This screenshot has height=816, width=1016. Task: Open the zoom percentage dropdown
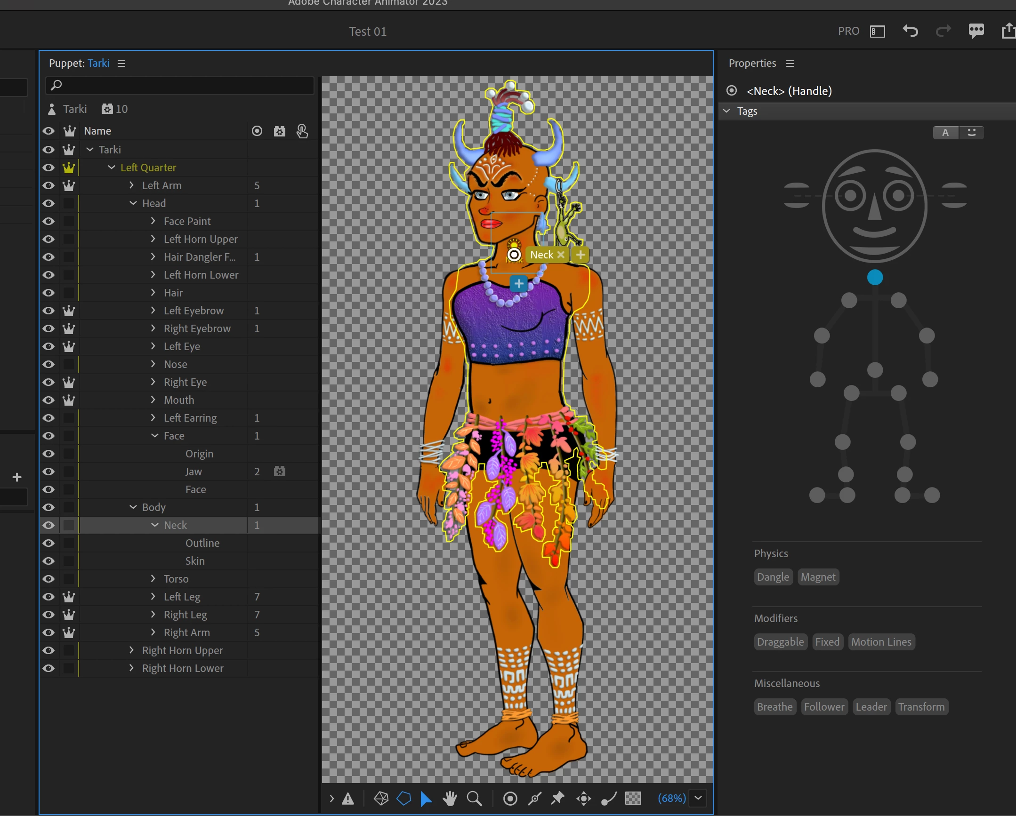(698, 798)
